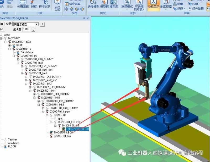The width and height of the screenshot is (210, 162).
Task: Collapse the DX200-R01_base node
Action: pyautogui.click(x=5, y=42)
